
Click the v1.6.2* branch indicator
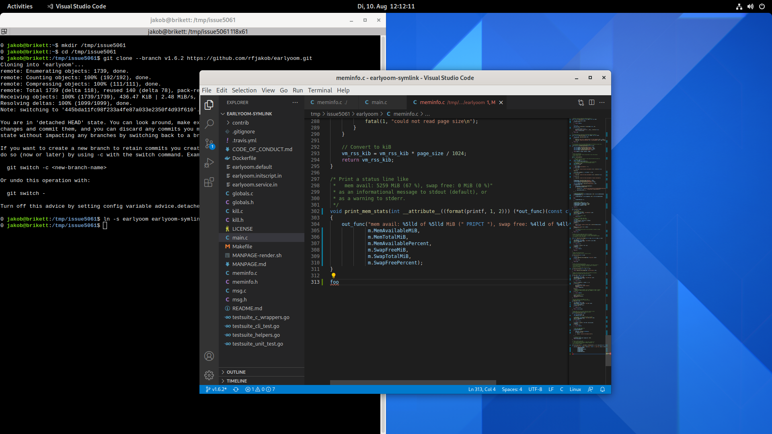point(216,389)
